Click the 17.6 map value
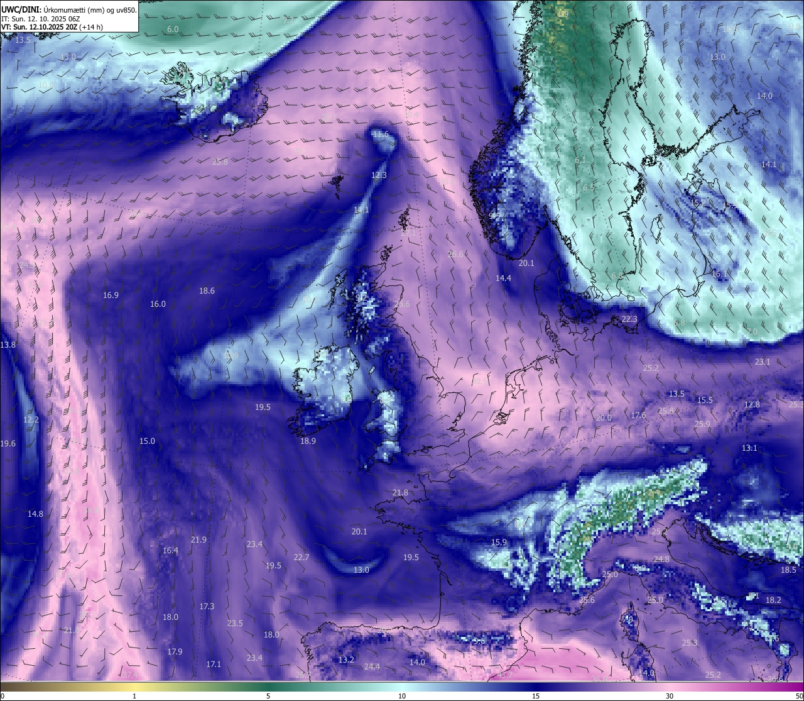Viewport: 804px width, 701px height. coord(638,415)
